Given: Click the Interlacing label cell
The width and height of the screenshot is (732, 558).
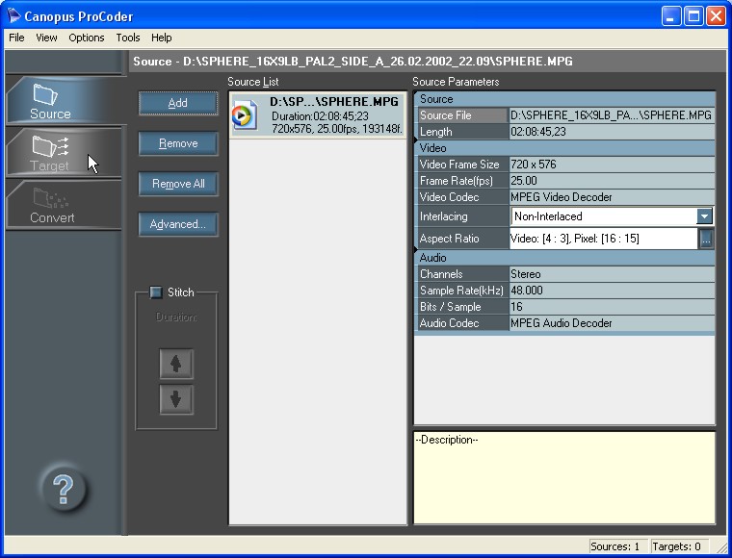Looking at the screenshot, I should 461,216.
